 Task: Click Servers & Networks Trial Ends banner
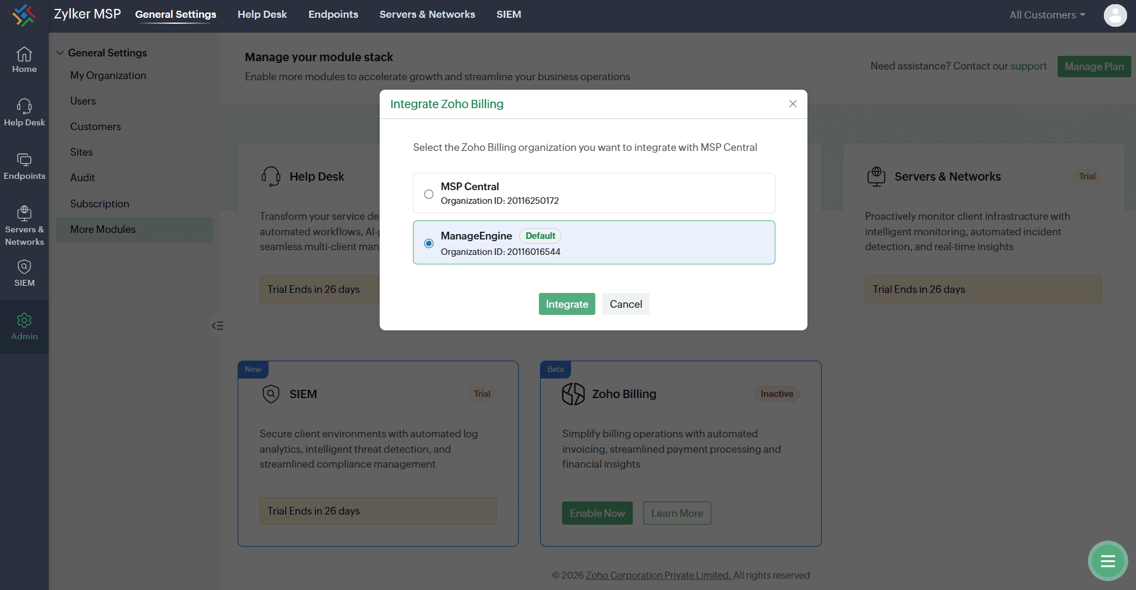983,289
